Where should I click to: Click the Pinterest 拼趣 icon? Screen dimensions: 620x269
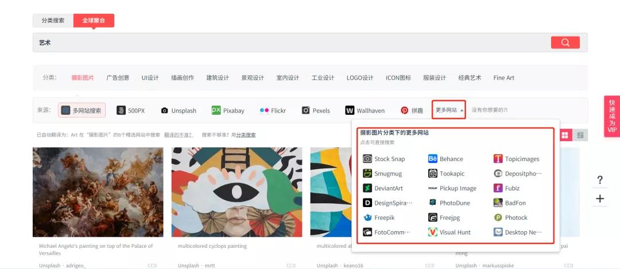405,110
